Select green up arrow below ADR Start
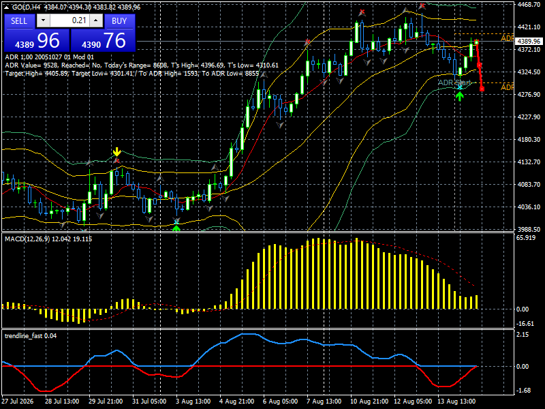 [x=460, y=96]
